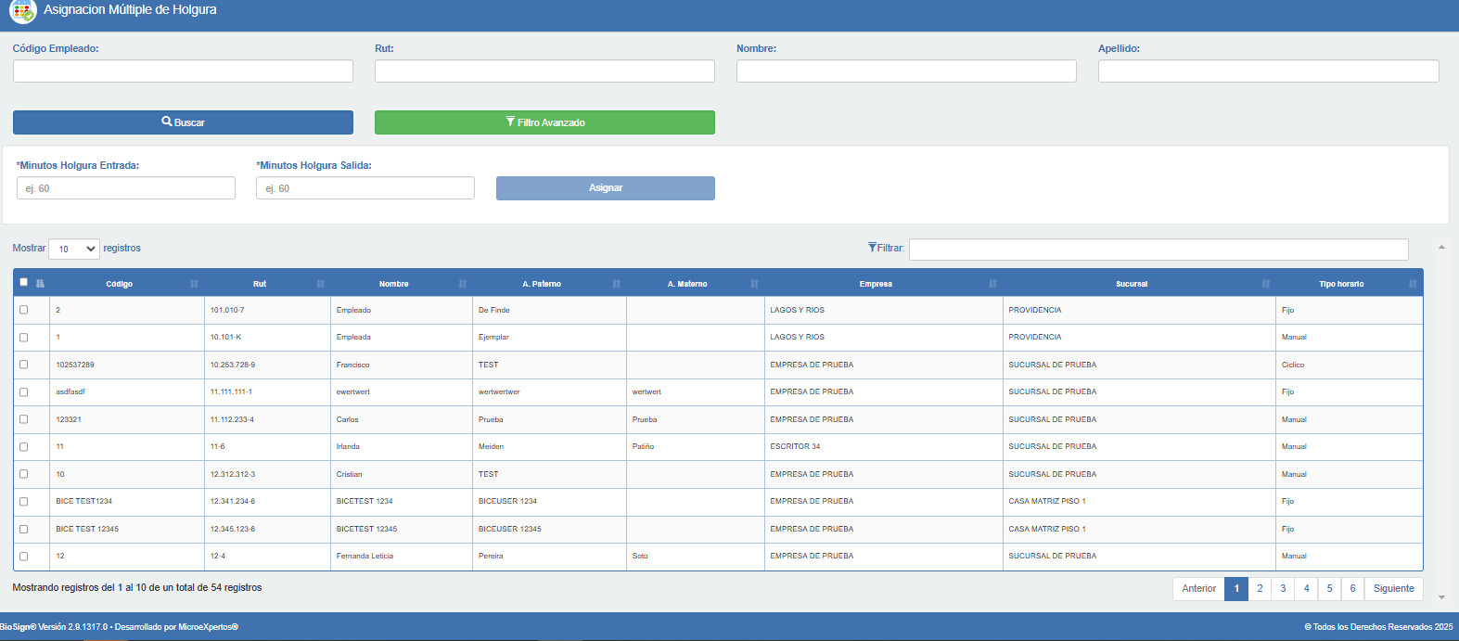
Task: Check the row for Empleado De Finde
Action: 24,310
